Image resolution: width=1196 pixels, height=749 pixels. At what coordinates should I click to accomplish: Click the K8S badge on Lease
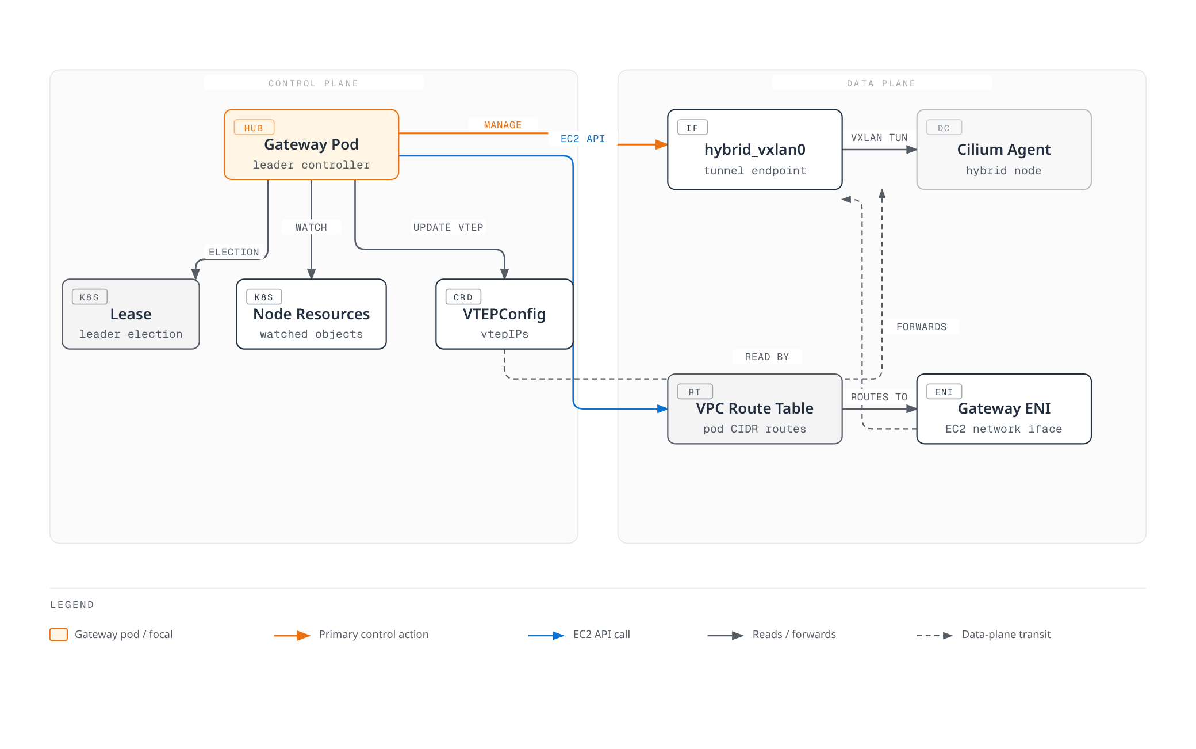(89, 297)
